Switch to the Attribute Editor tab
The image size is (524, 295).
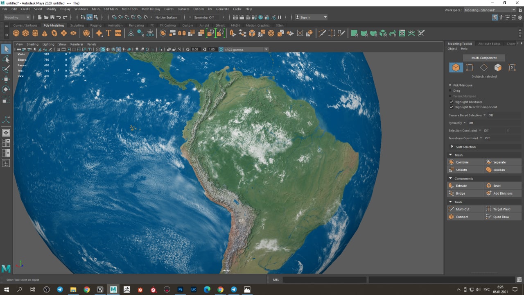coord(489,43)
